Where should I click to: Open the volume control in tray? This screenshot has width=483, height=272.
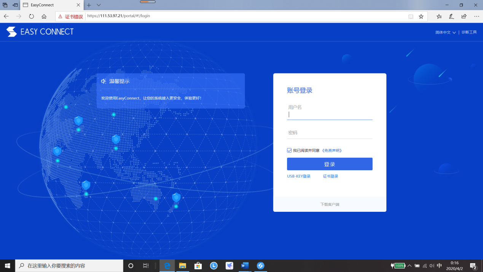(432, 266)
